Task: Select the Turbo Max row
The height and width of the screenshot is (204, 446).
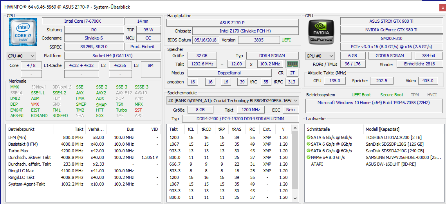Action: (x=83, y=151)
